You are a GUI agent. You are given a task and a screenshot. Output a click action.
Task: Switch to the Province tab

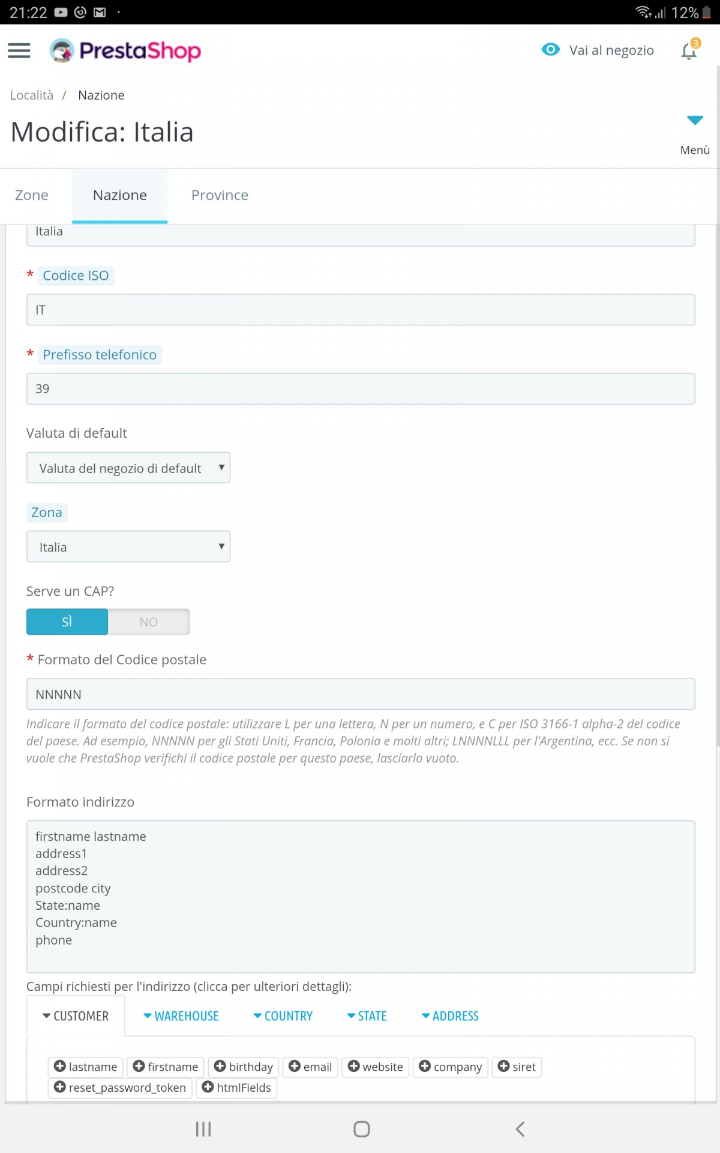[220, 195]
